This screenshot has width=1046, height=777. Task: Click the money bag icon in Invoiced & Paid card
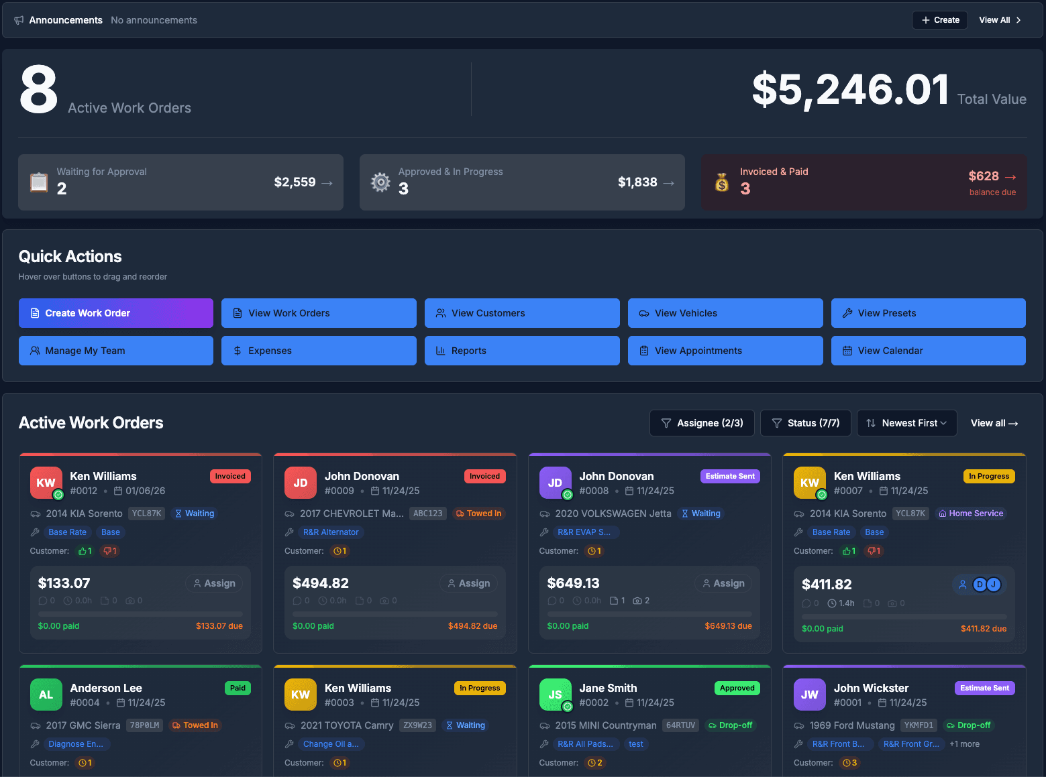click(722, 182)
